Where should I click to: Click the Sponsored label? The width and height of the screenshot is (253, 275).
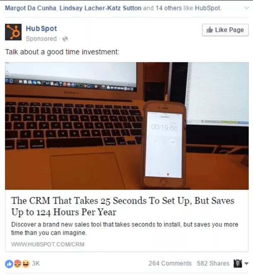[x=41, y=39]
